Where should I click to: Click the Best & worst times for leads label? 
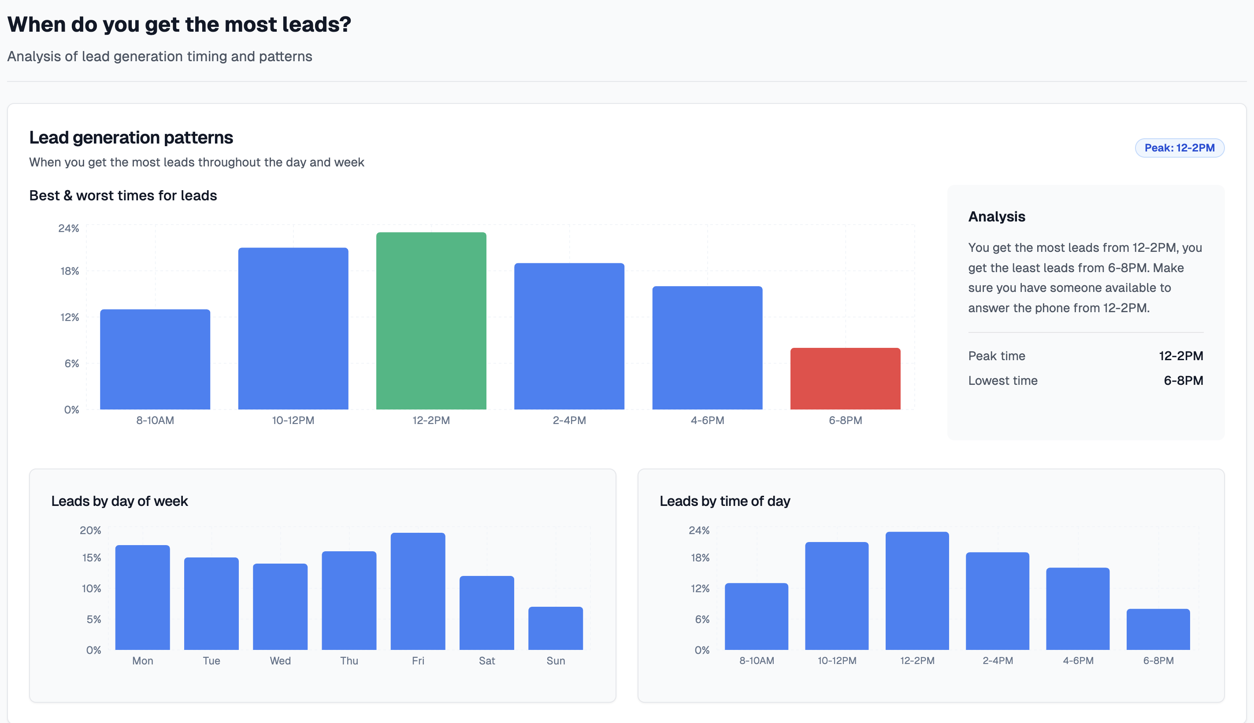(x=123, y=195)
